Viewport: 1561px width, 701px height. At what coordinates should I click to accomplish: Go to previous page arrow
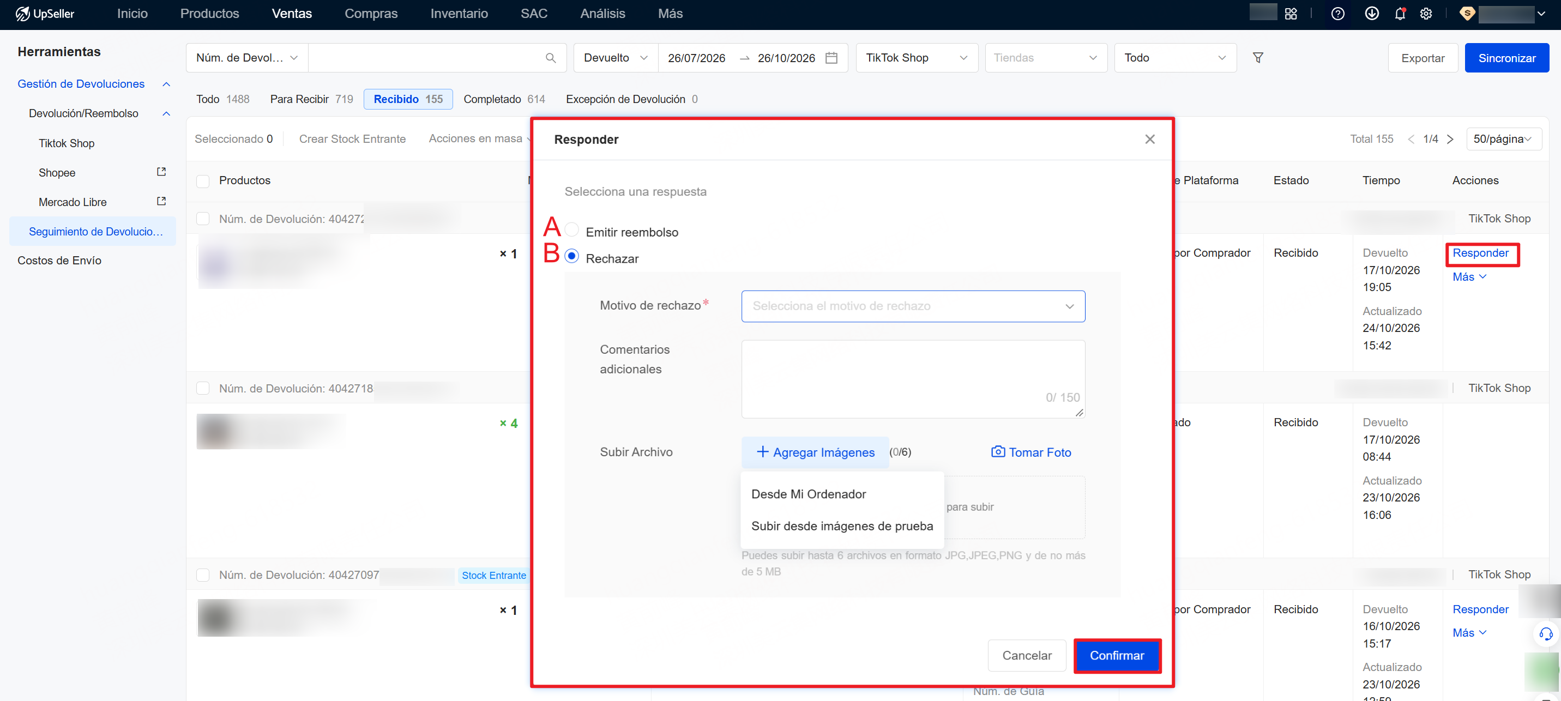(x=1411, y=140)
